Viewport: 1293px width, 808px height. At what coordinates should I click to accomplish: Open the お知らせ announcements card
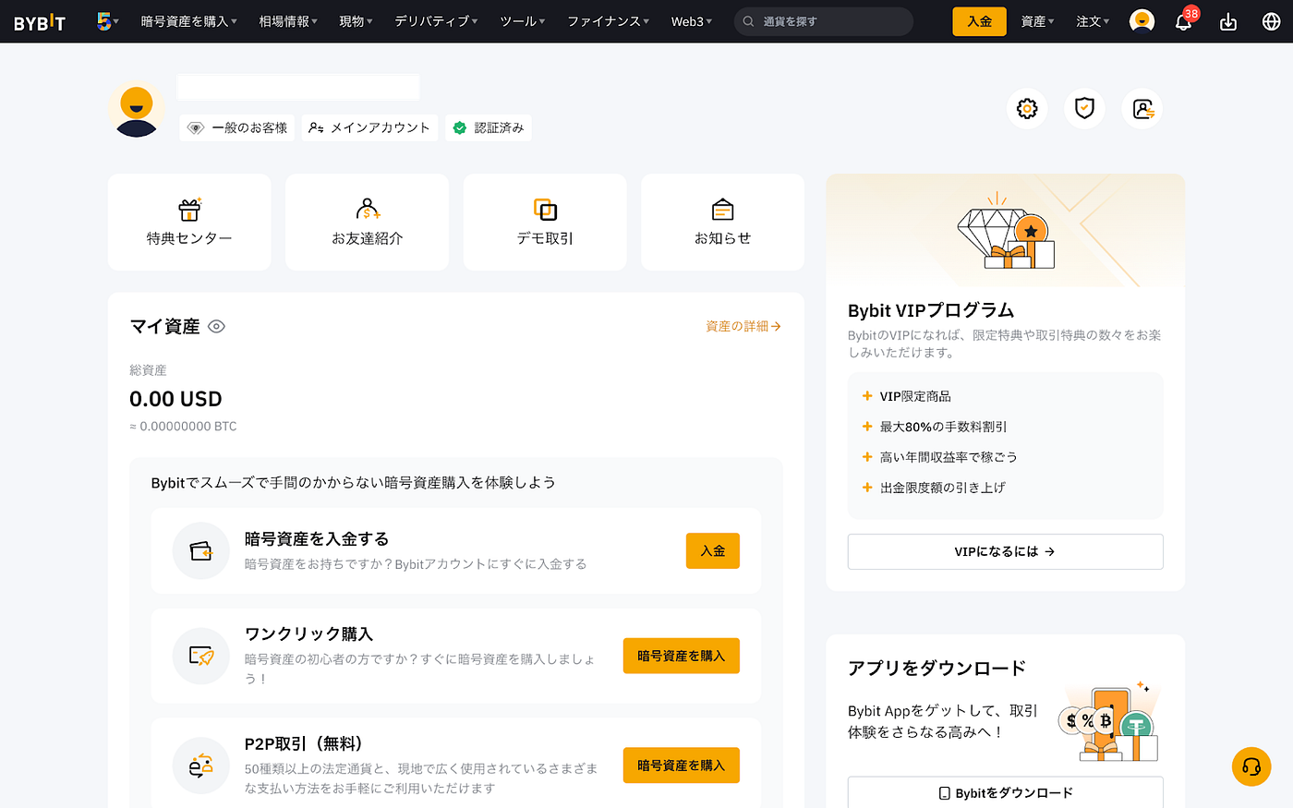click(722, 223)
